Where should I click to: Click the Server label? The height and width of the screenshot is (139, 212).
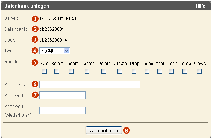click(11, 18)
